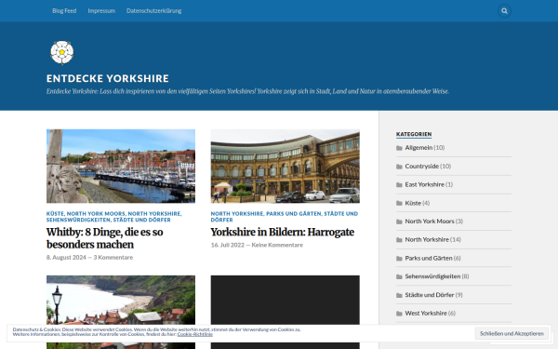Click folder icon next to the North Yorkshire sidebar category
This screenshot has width=558, height=349.
click(399, 240)
